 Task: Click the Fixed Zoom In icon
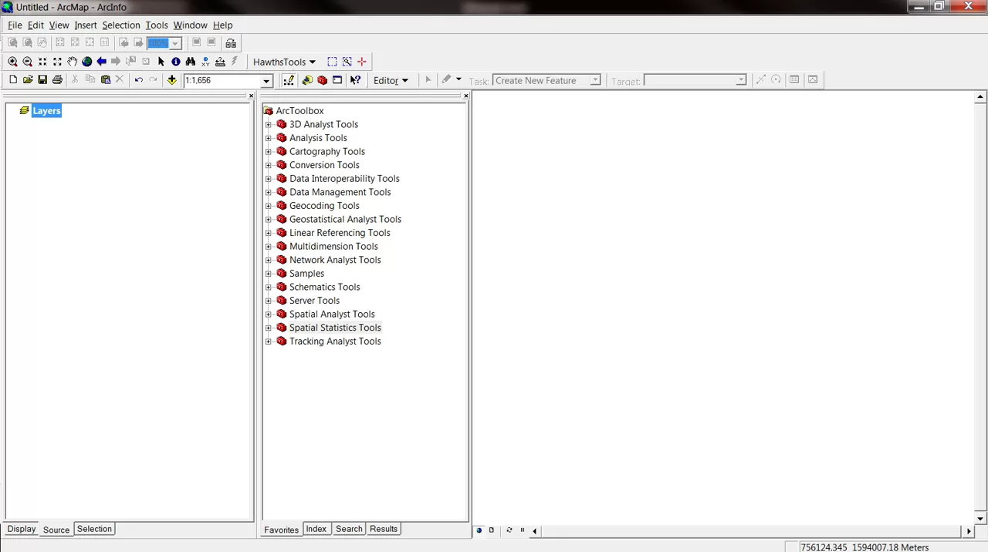coord(42,62)
